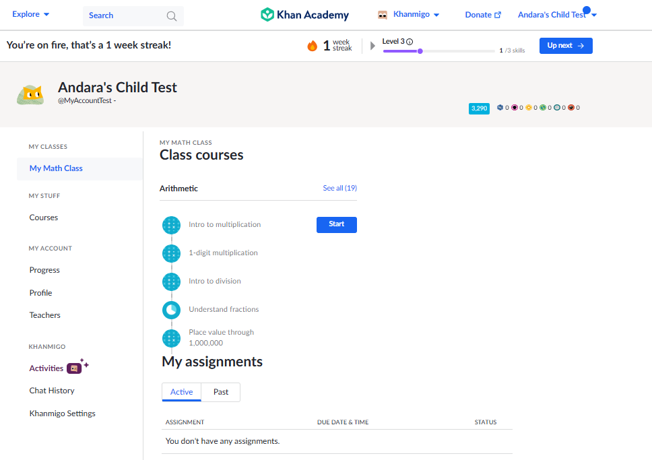Open Courses in the sidebar

[x=44, y=218]
